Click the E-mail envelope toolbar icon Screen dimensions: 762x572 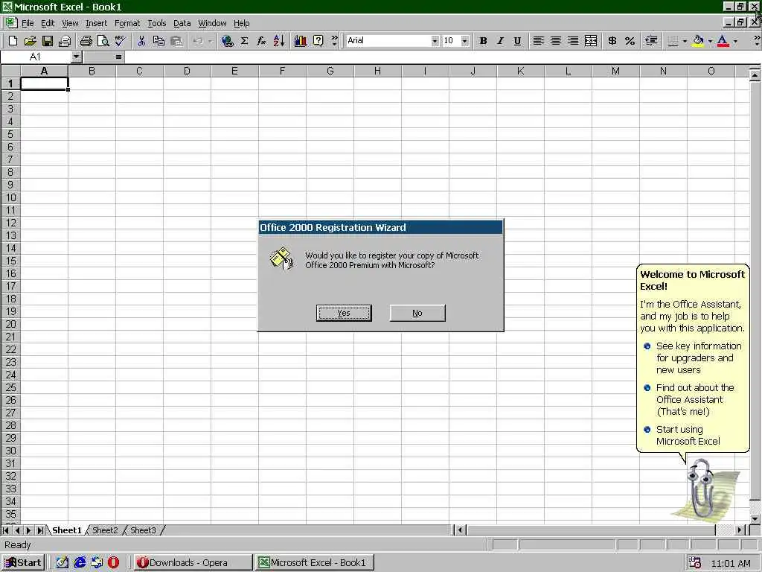point(65,41)
